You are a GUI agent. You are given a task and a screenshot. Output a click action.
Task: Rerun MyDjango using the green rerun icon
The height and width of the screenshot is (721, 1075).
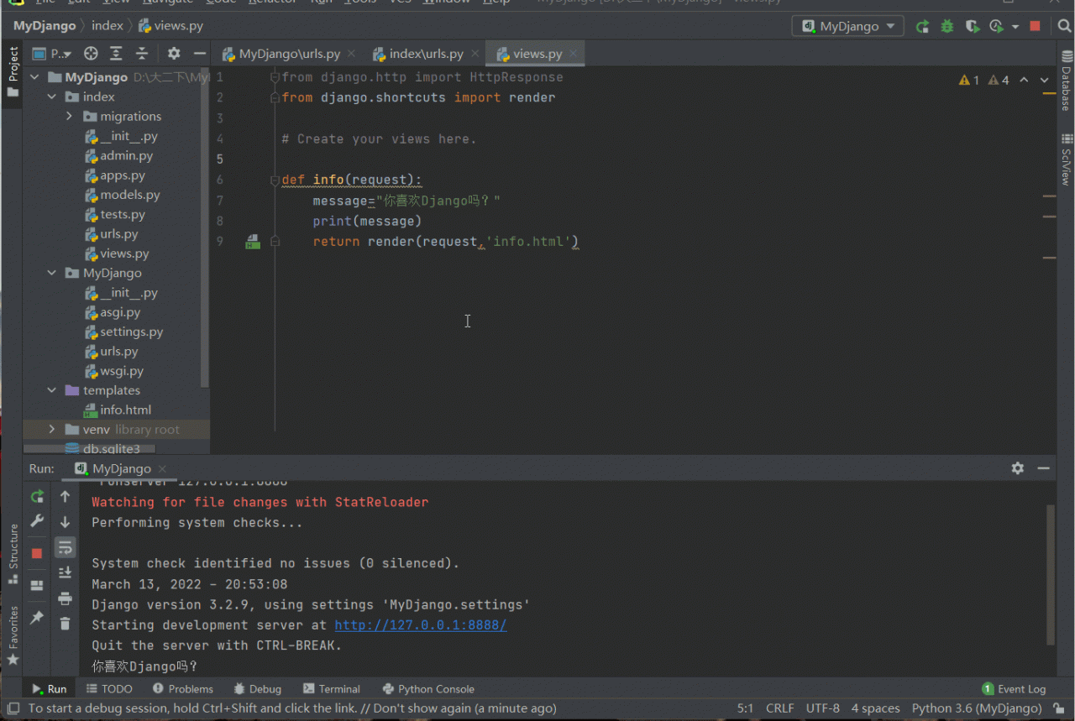click(x=37, y=497)
